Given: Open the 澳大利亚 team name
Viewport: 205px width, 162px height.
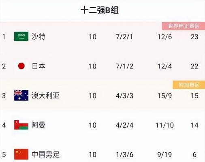Looking at the screenshot, I should click(x=45, y=96).
